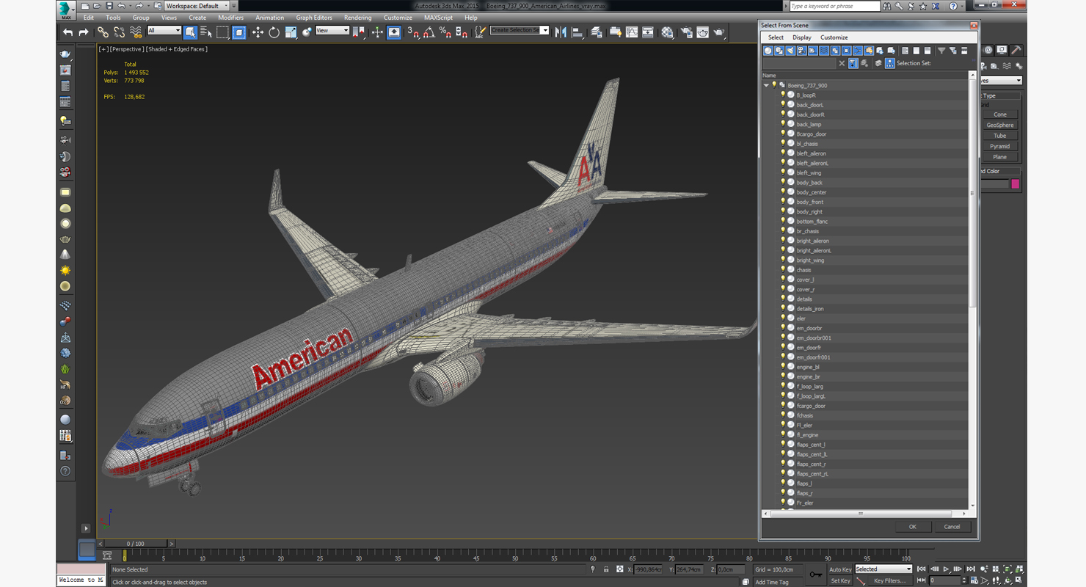Click [+] viewport menu label
Image resolution: width=1086 pixels, height=587 pixels.
pyautogui.click(x=103, y=49)
